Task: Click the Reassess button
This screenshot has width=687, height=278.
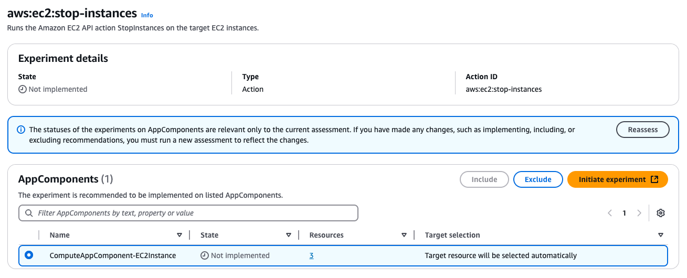Action: click(x=642, y=130)
